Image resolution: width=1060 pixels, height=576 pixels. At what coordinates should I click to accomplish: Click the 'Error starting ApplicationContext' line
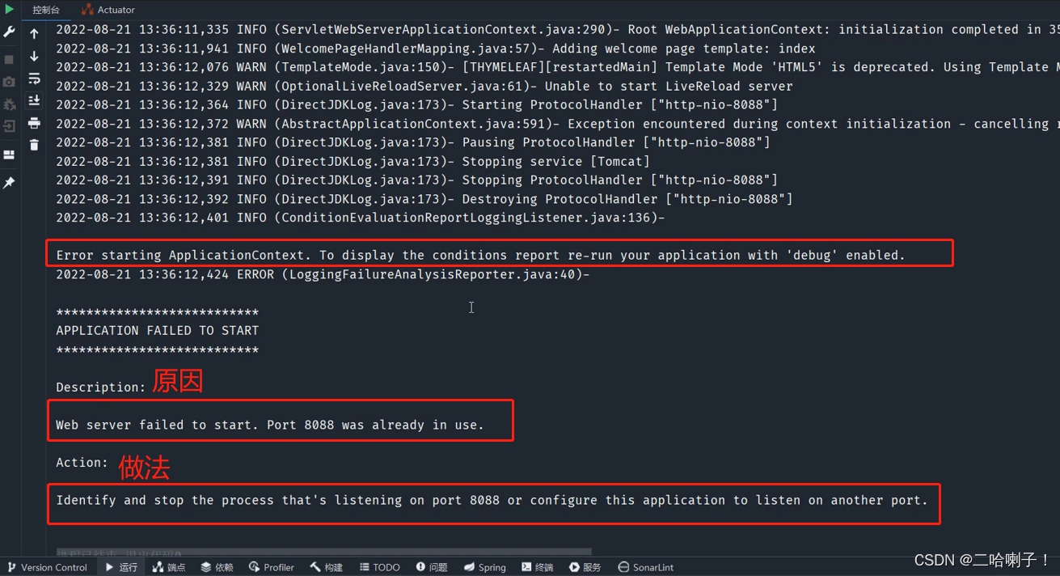tap(480, 255)
